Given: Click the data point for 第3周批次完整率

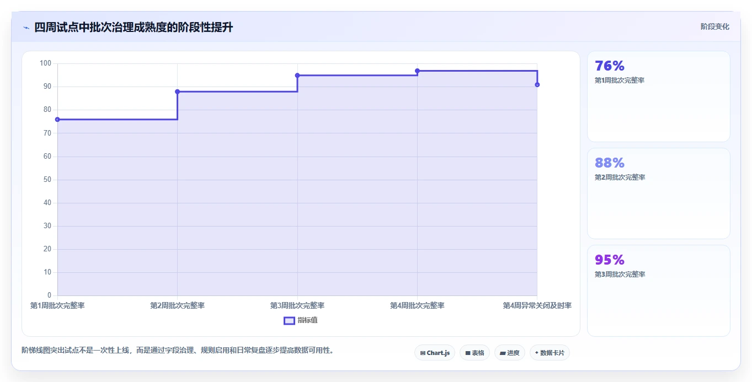Looking at the screenshot, I should point(297,76).
